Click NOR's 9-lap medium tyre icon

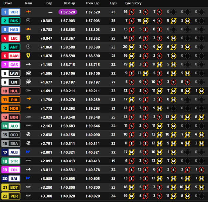(160, 109)
